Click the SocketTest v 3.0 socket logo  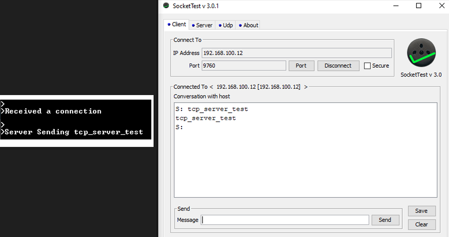[x=421, y=53]
